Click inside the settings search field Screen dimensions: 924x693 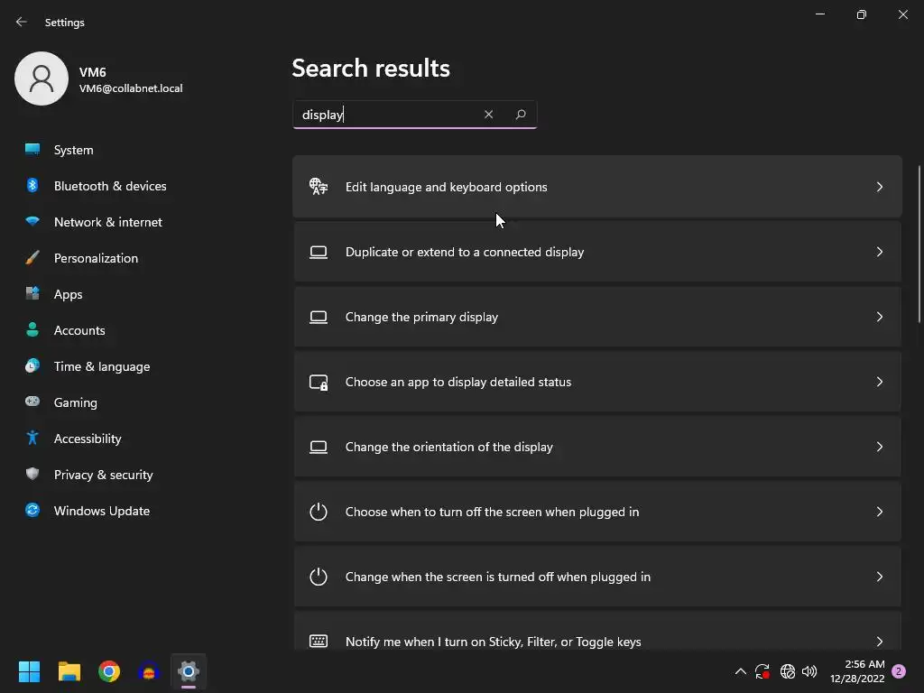click(x=388, y=115)
